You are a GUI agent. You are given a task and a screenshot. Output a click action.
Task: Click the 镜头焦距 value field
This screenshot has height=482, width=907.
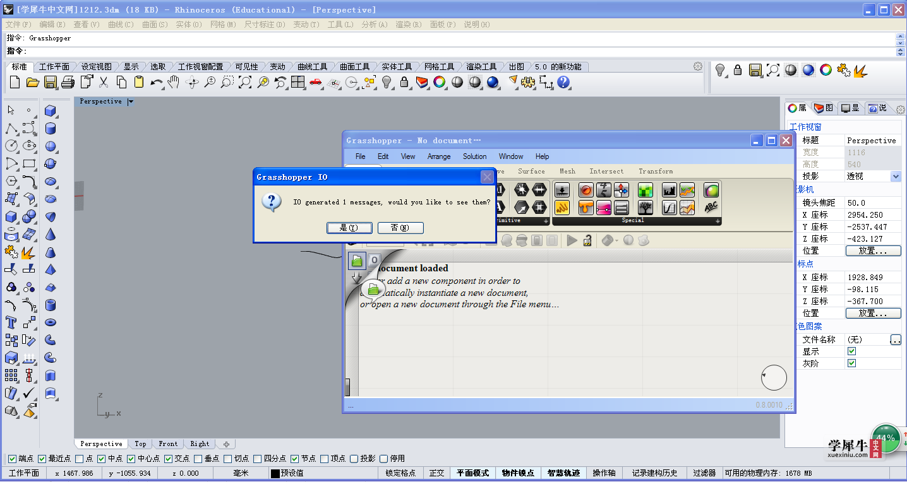point(873,203)
